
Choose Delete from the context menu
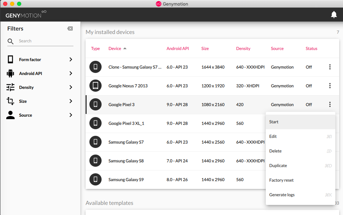pyautogui.click(x=300, y=151)
